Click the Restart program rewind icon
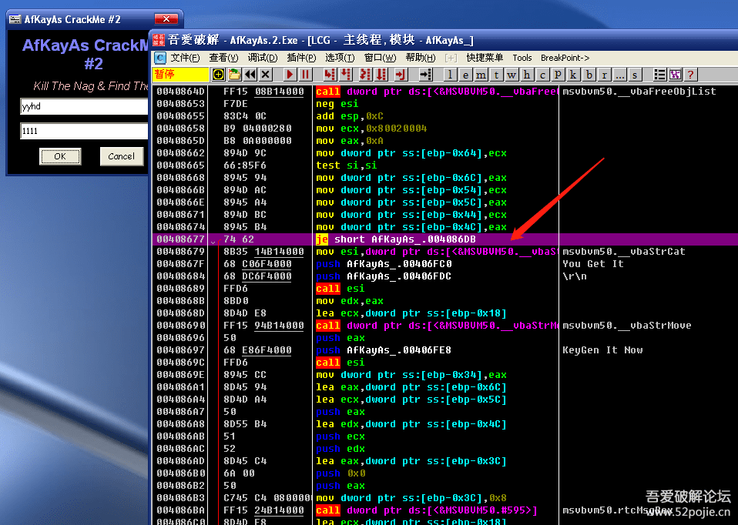 pyautogui.click(x=250, y=75)
